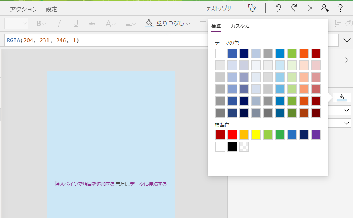The image size is (353, 218).
Task: Expand the formula bar chevron
Action: point(347,41)
